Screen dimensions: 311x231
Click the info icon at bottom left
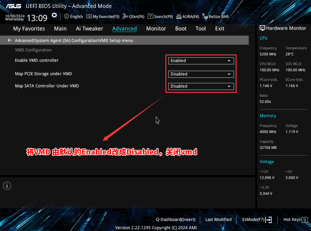pyautogui.click(x=7, y=186)
